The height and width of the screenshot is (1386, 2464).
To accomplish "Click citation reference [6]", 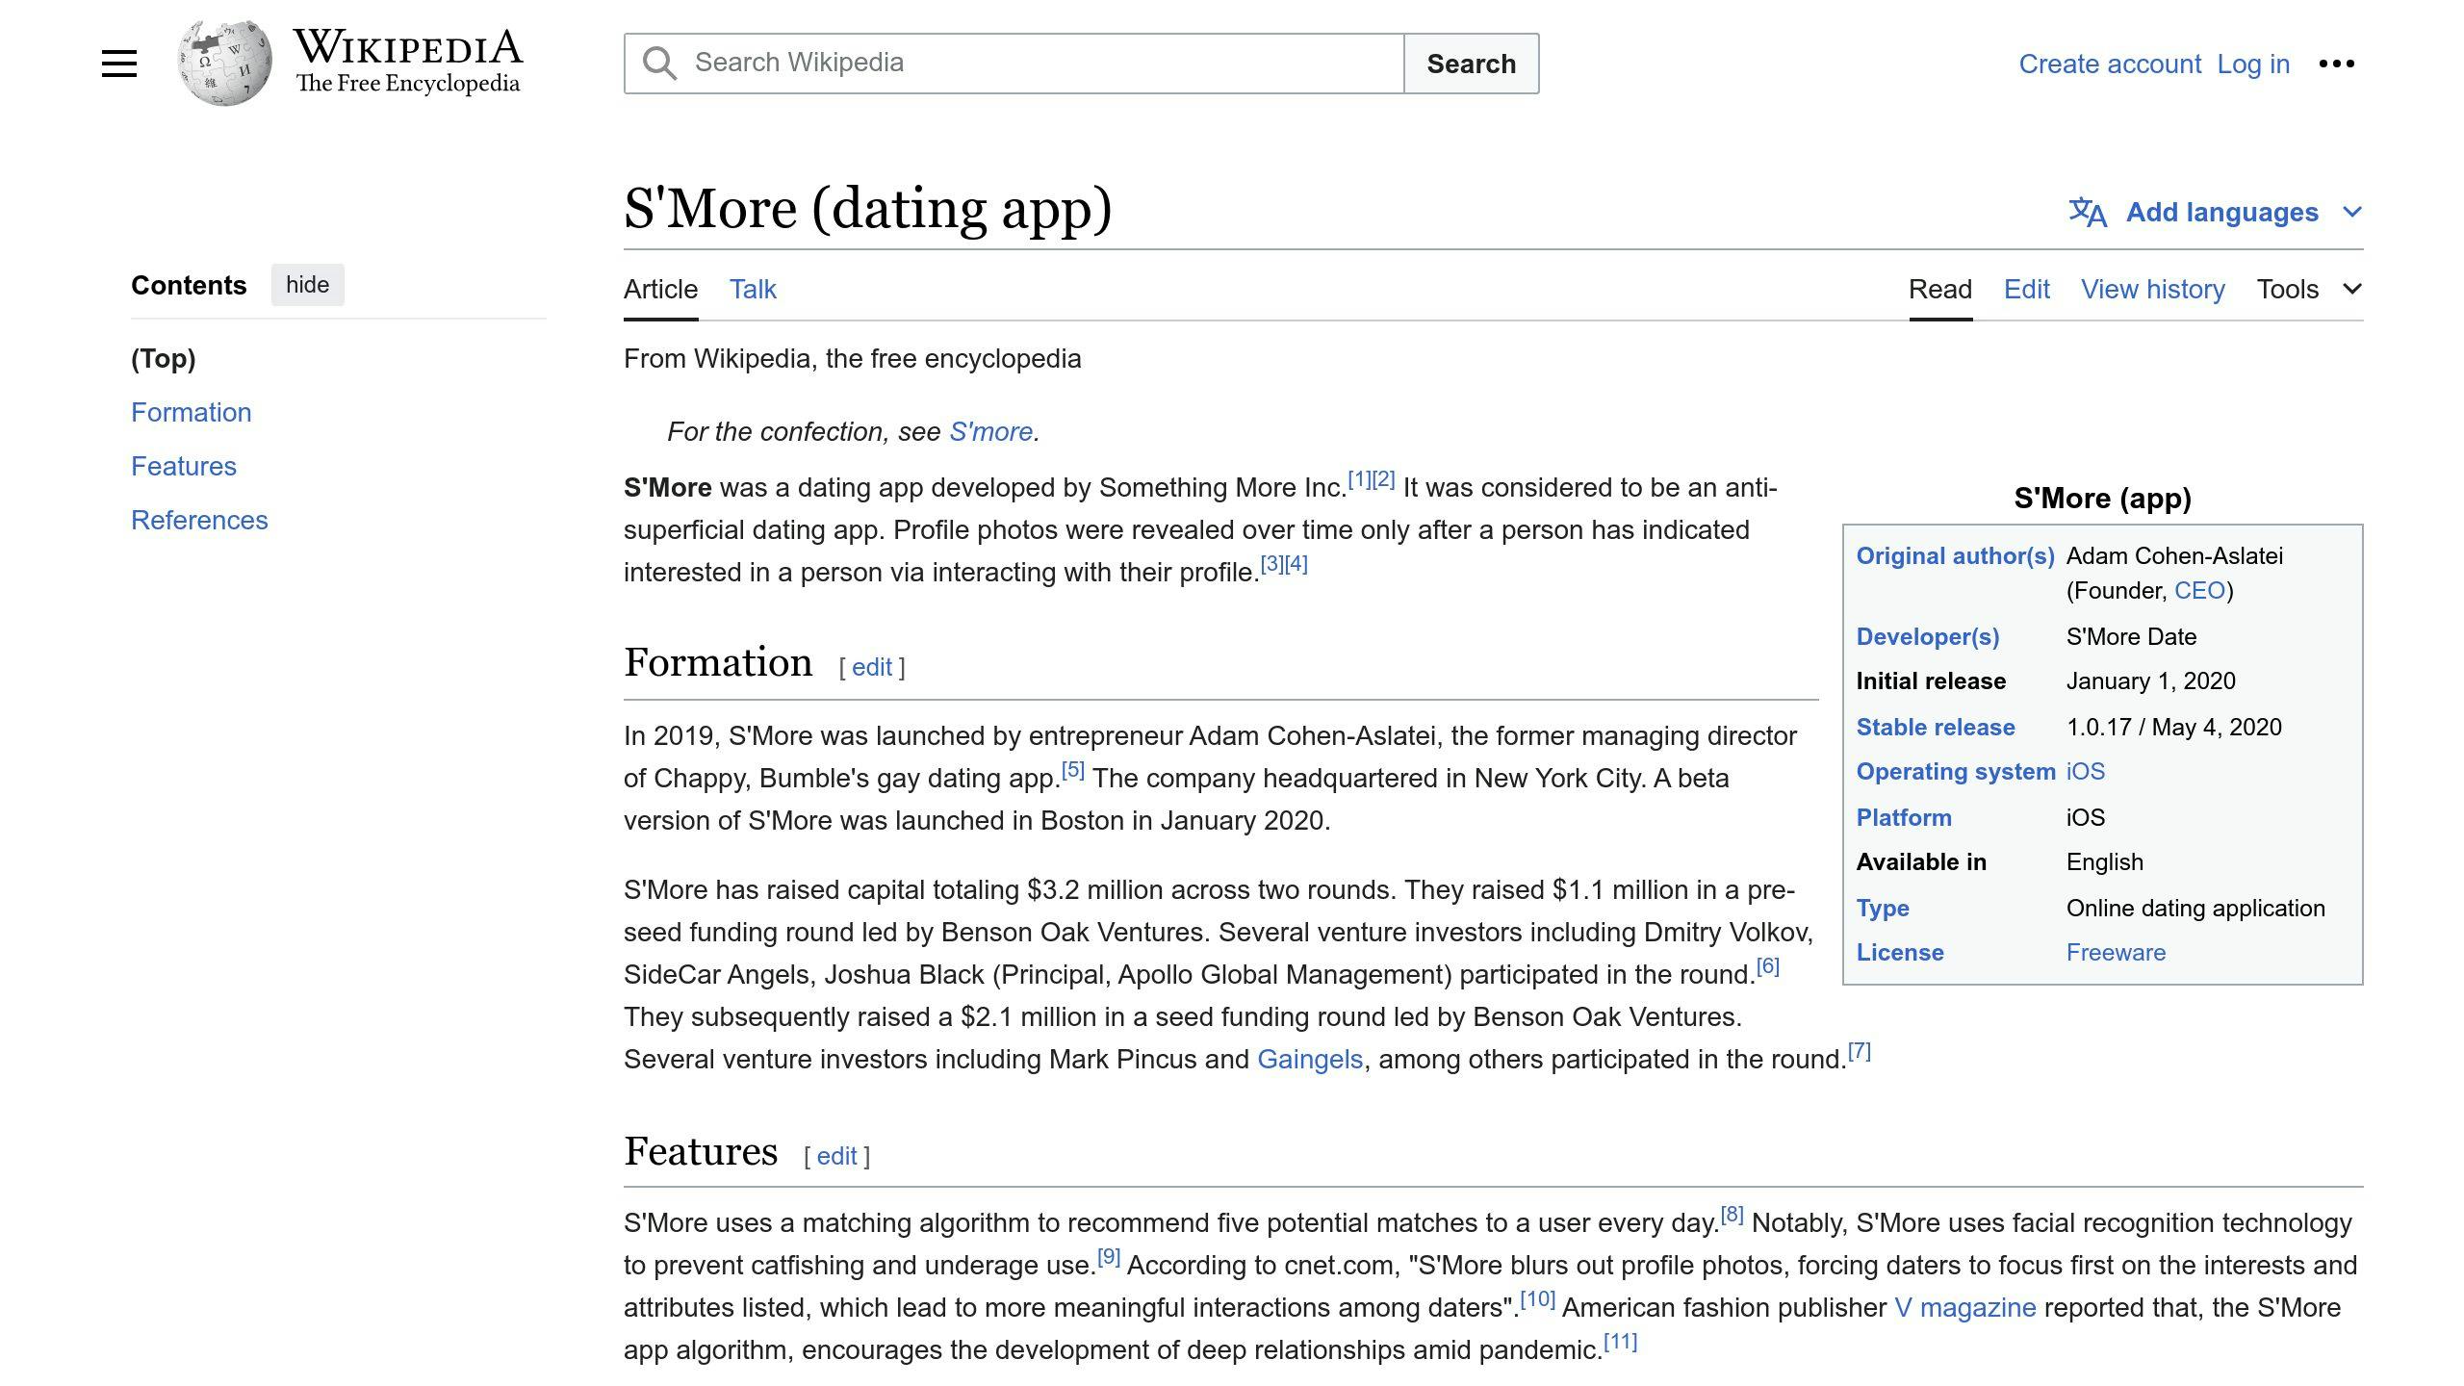I will click(1768, 966).
